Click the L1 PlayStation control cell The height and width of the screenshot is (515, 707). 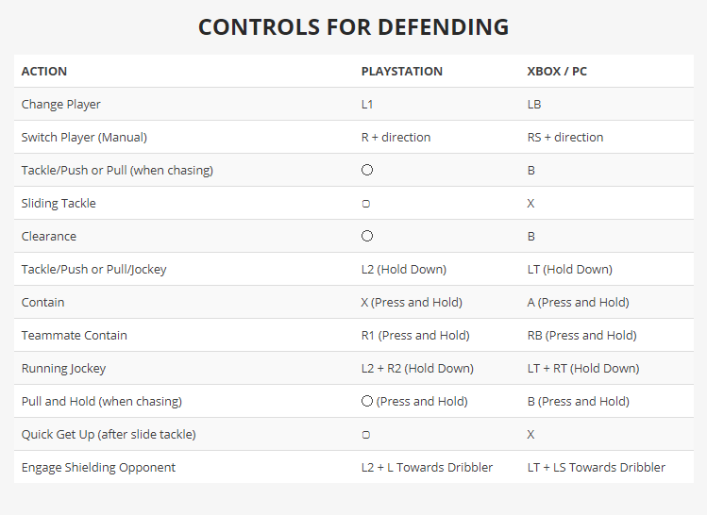pos(367,104)
